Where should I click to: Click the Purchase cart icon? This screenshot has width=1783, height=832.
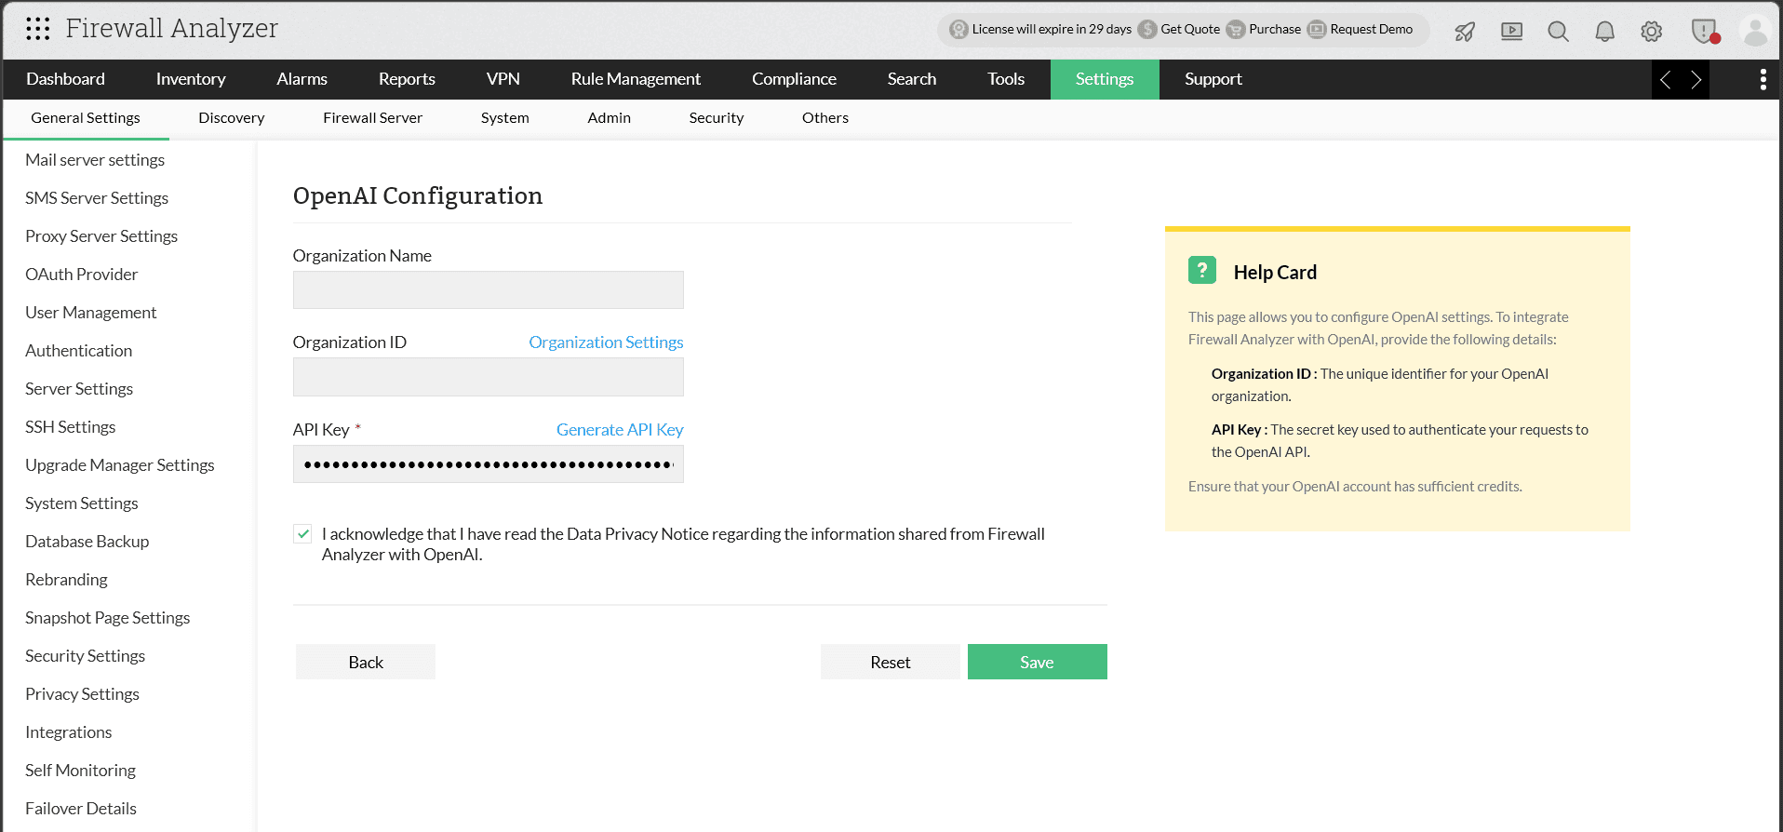click(x=1236, y=30)
